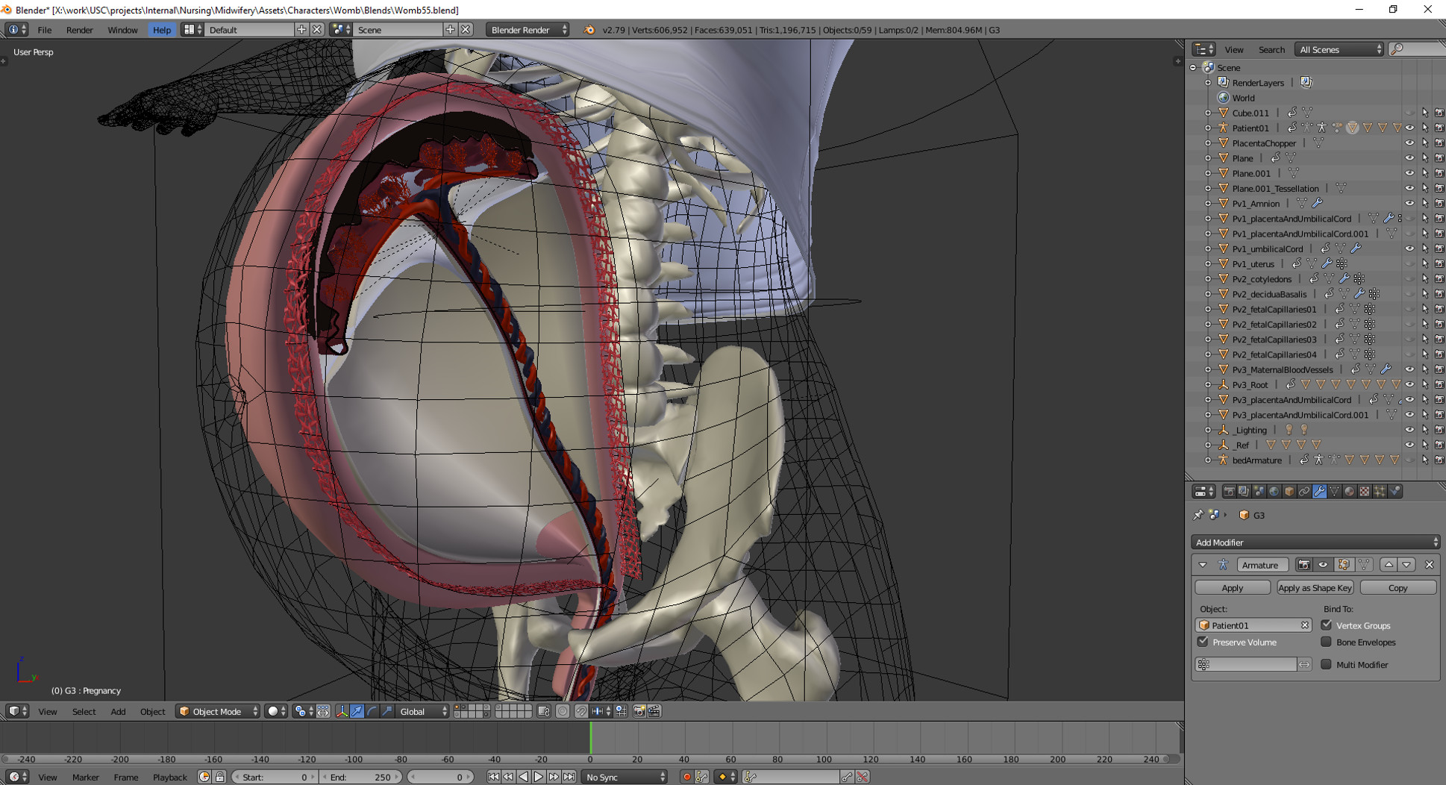Screen dimensions: 1446x785
Task: Open the Render menu
Action: pyautogui.click(x=79, y=30)
